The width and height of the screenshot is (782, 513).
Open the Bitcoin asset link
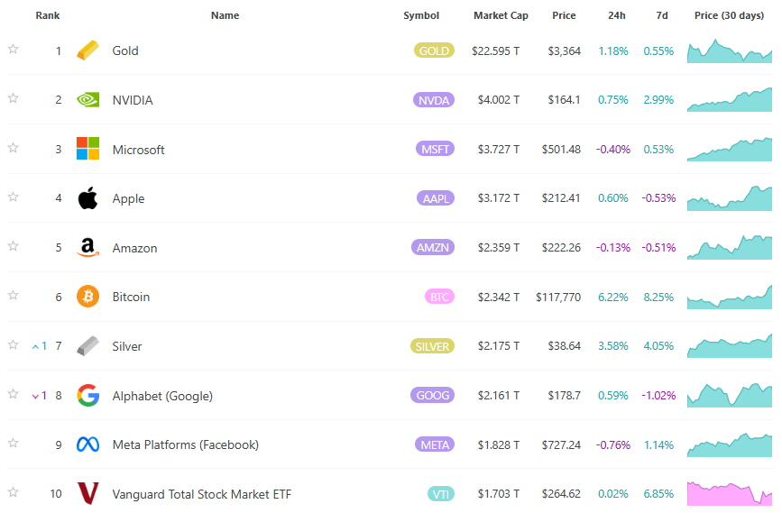(131, 298)
